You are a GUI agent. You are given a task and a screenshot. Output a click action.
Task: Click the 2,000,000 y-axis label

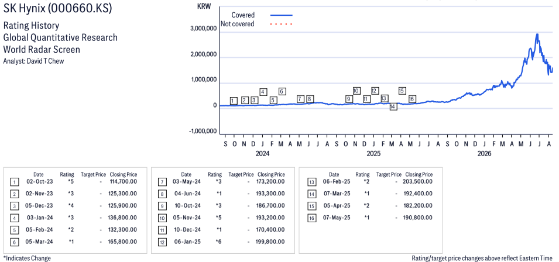204,54
